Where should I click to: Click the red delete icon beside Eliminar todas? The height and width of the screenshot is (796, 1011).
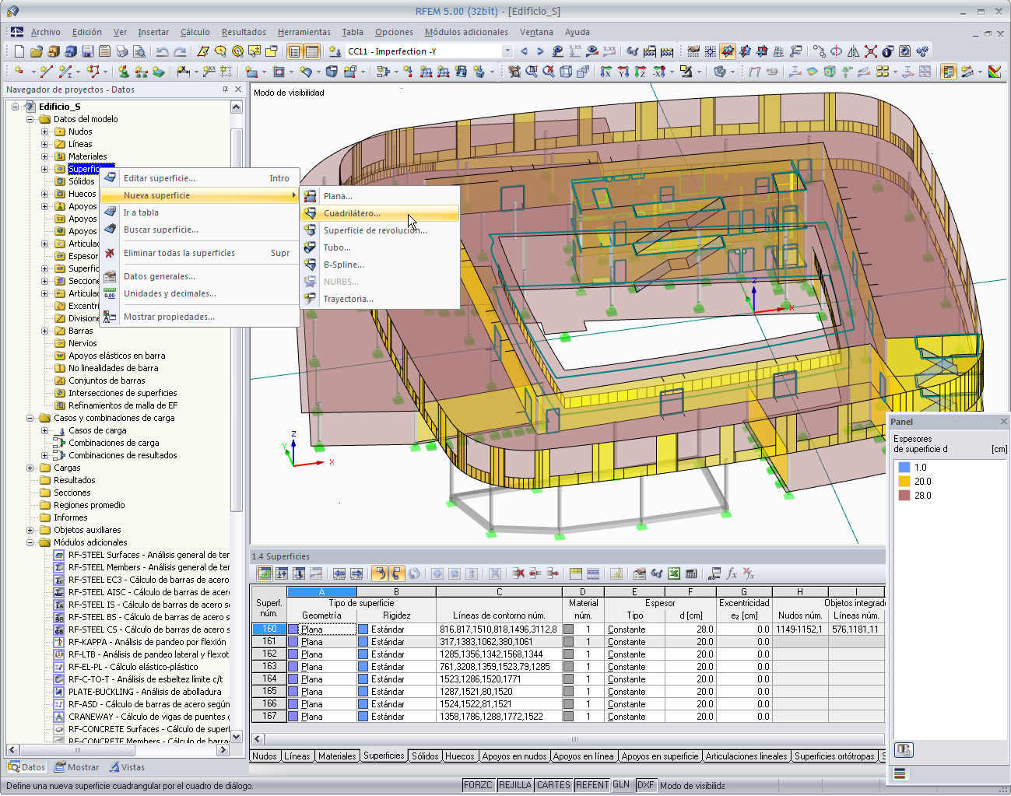pos(110,253)
